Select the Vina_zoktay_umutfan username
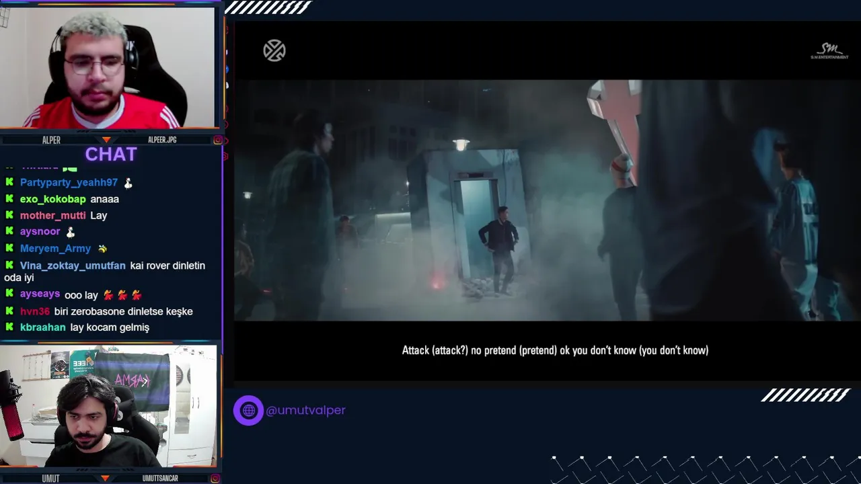Viewport: 861px width, 484px height. coord(73,266)
